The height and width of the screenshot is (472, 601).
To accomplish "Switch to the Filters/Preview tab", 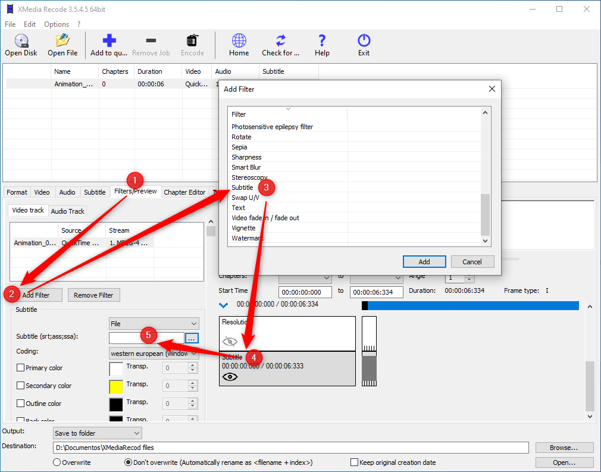I will coord(135,191).
